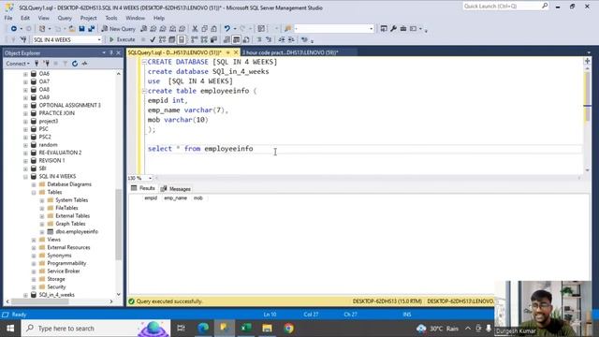Refresh the Object Explorer tree
599x337 pixels.
[75, 64]
